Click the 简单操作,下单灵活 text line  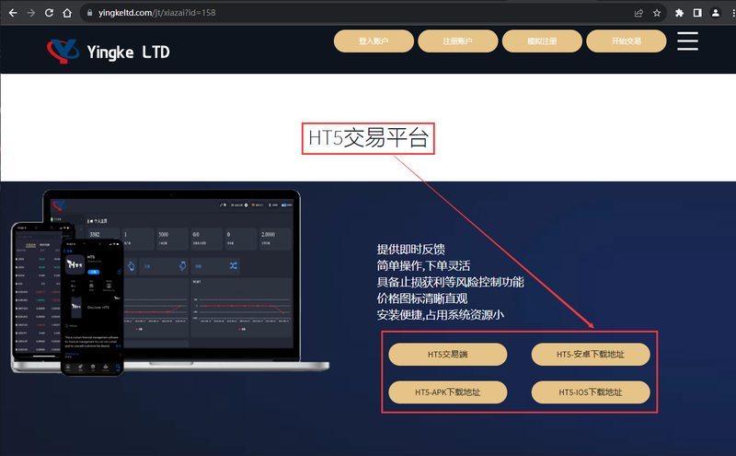coord(423,265)
